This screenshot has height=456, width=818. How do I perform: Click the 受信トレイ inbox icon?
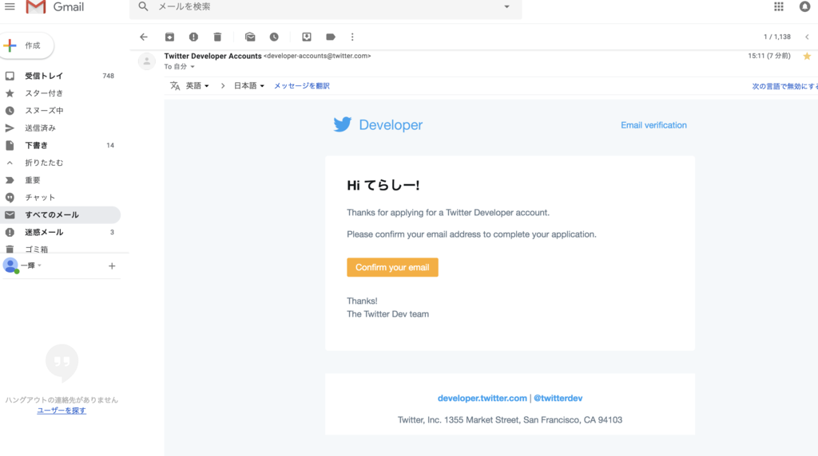(10, 76)
